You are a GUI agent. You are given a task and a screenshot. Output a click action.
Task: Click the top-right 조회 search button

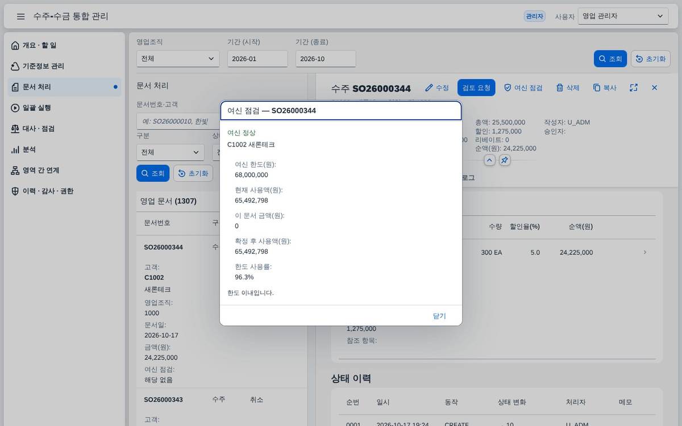click(610, 59)
